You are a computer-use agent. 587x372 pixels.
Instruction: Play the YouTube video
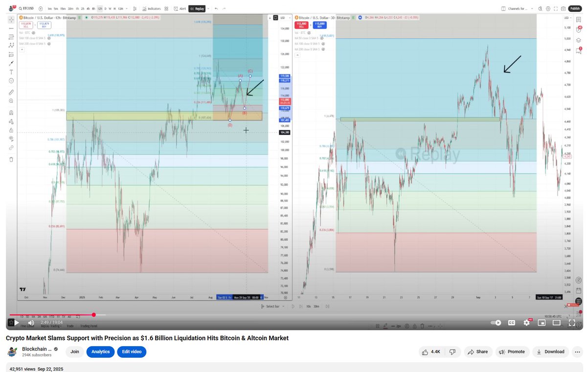(x=17, y=323)
